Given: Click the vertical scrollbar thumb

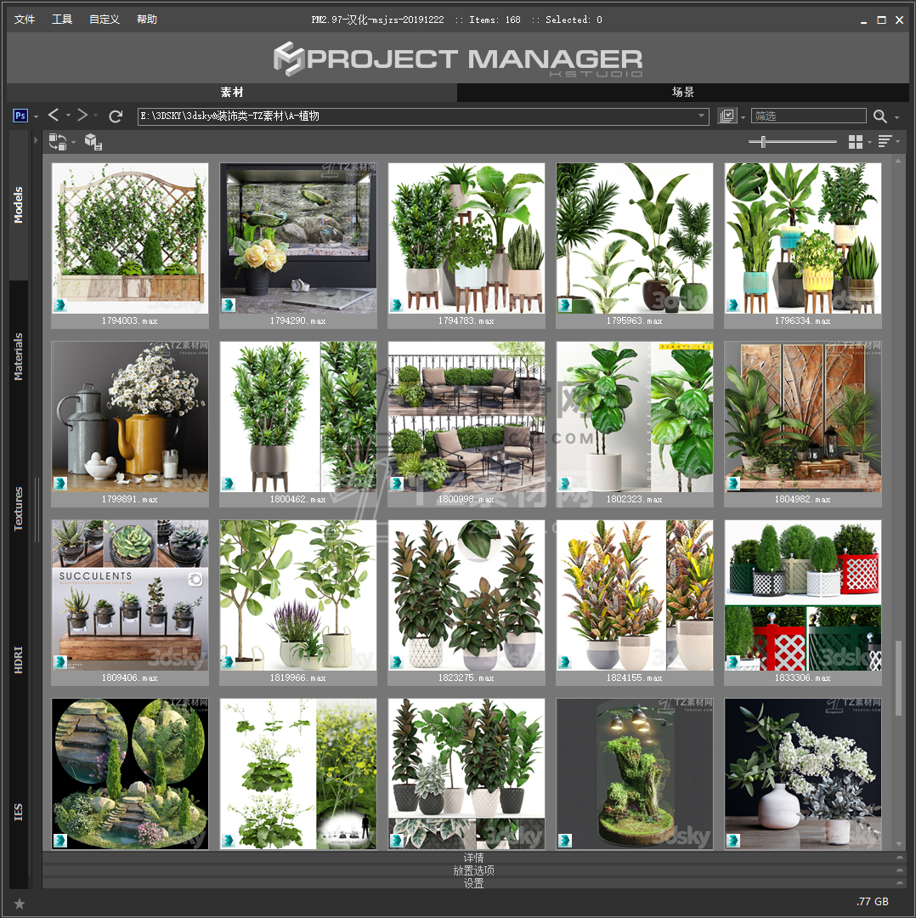Looking at the screenshot, I should pos(898,678).
